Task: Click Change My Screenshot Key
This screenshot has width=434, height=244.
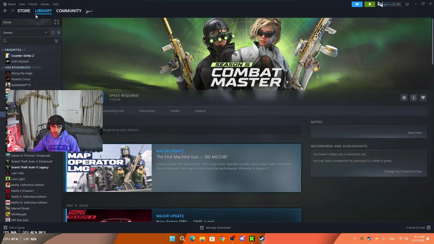Action: [403, 171]
